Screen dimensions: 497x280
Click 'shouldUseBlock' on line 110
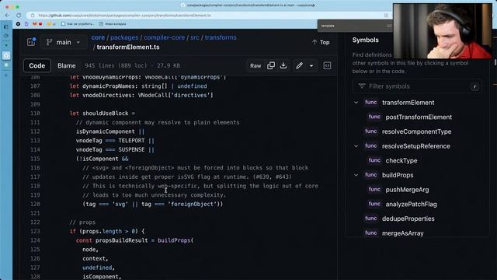point(106,114)
